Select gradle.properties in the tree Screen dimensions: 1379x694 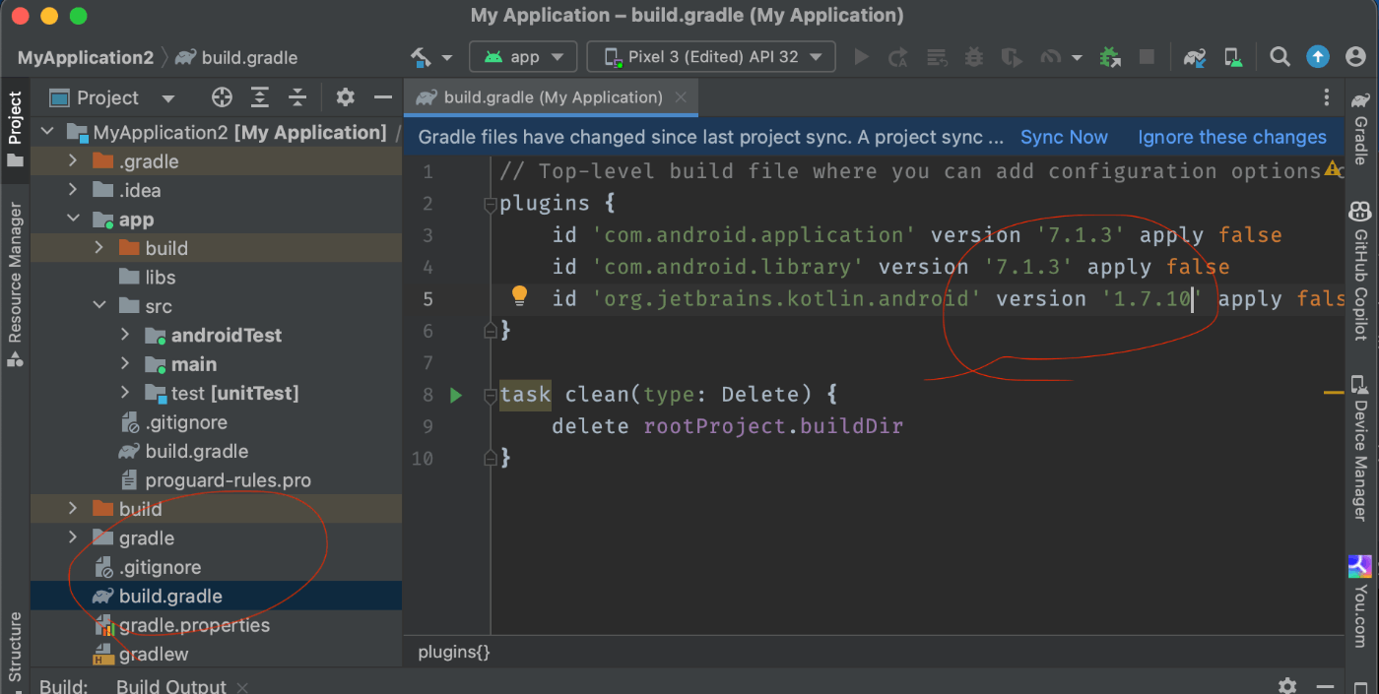(x=194, y=625)
